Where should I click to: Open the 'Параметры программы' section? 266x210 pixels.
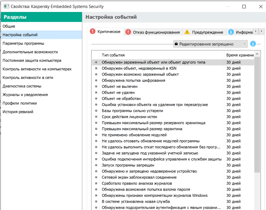[23, 43]
